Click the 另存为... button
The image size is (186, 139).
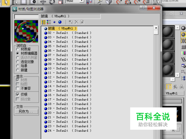point(26,111)
